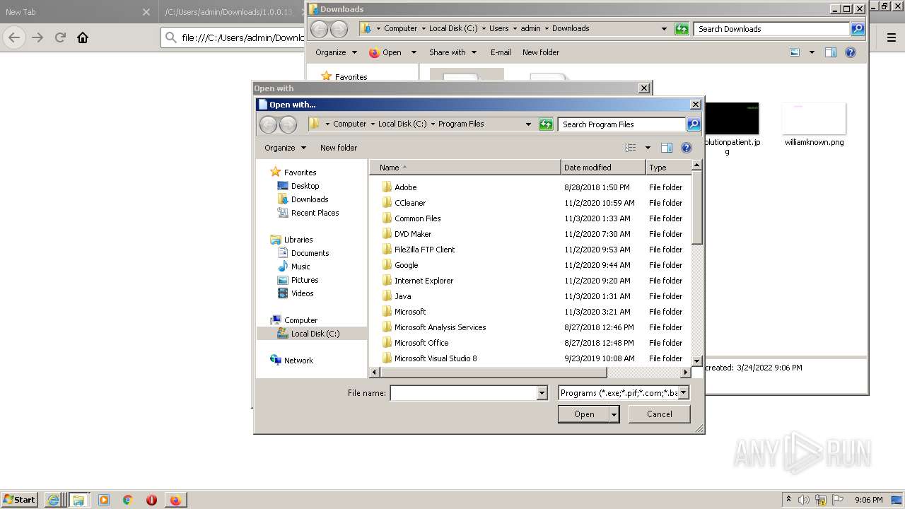Screen dimensions: 905x509
Task: Click the Start button
Action: [20, 500]
